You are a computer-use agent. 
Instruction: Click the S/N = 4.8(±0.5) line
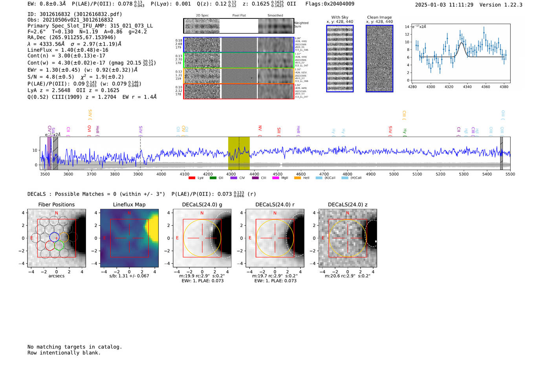point(75,77)
